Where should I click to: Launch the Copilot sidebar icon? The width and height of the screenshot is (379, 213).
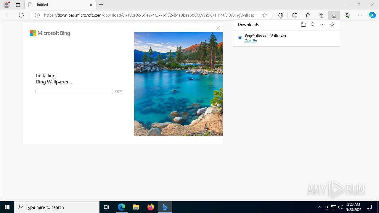pos(372,15)
